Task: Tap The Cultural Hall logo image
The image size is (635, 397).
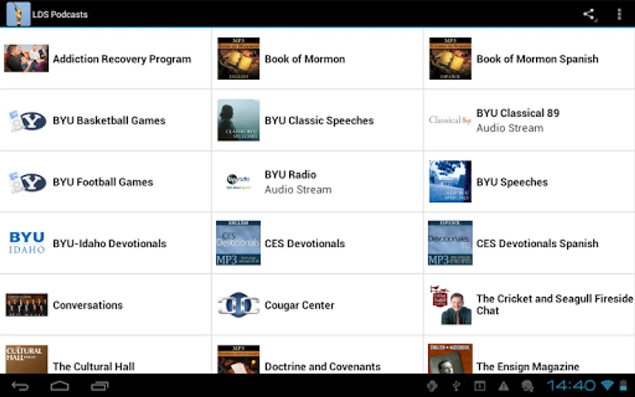Action: coord(26,360)
